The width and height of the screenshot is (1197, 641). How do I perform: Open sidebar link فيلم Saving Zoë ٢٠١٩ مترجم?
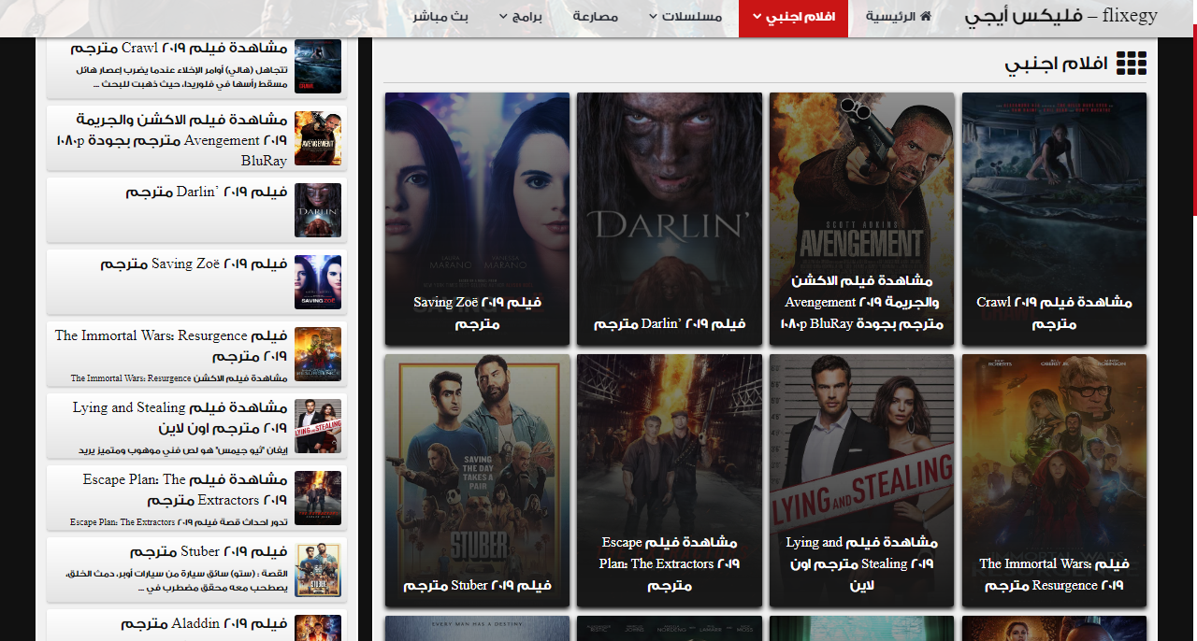[195, 264]
